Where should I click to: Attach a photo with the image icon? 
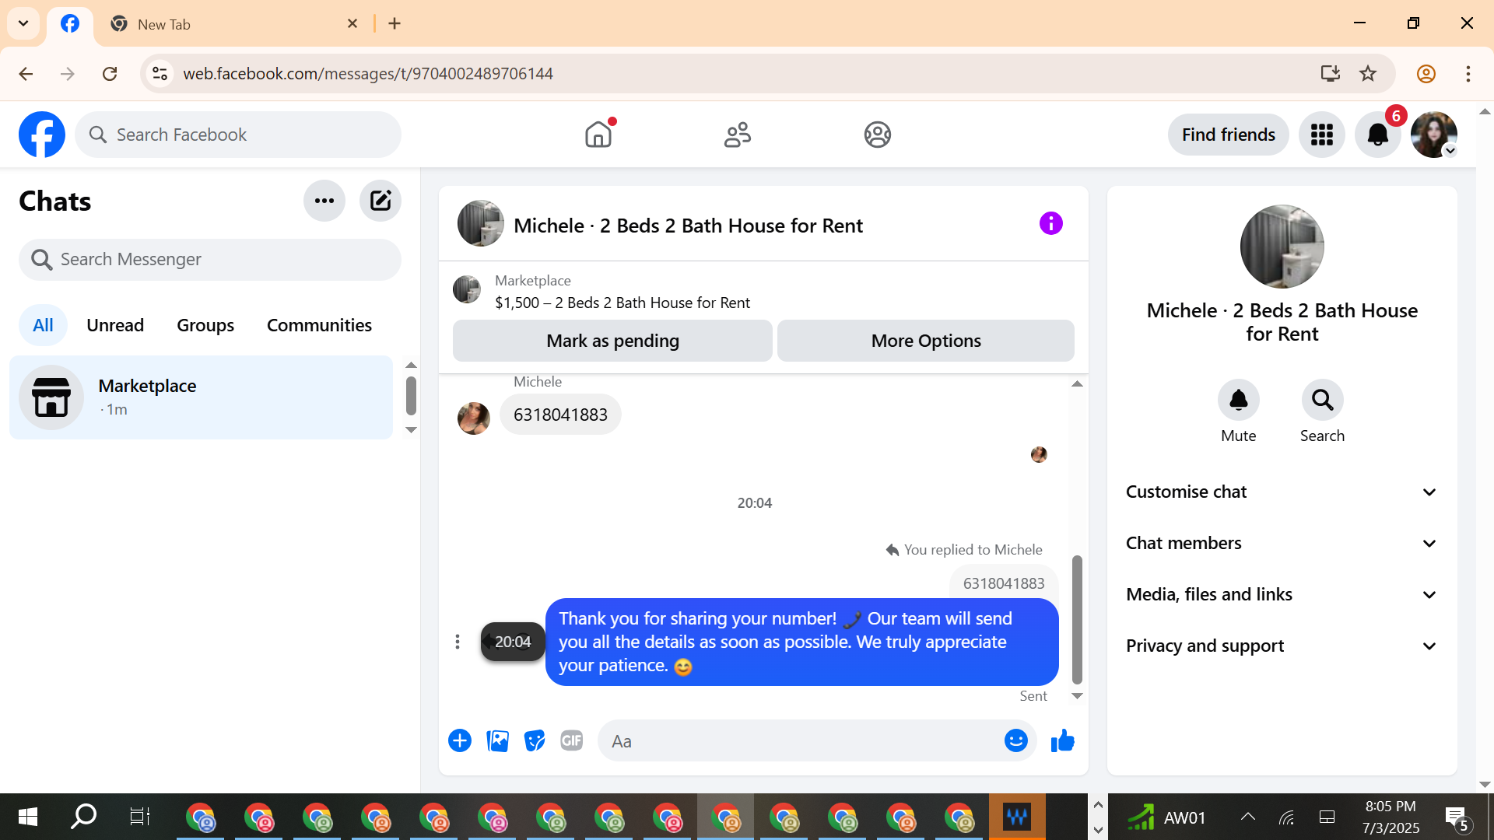click(497, 741)
